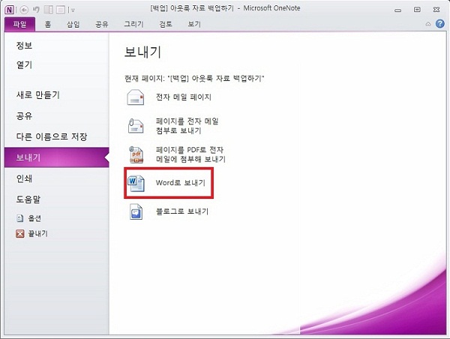The image size is (450, 339).
Task: Click the PDF attachment icon
Action: click(136, 154)
